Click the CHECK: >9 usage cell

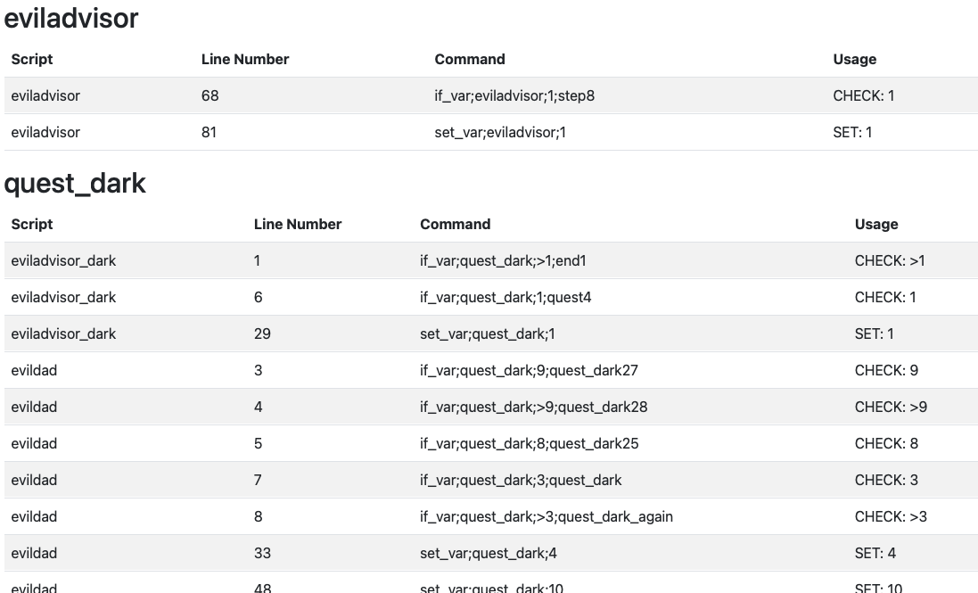pyautogui.click(x=891, y=408)
